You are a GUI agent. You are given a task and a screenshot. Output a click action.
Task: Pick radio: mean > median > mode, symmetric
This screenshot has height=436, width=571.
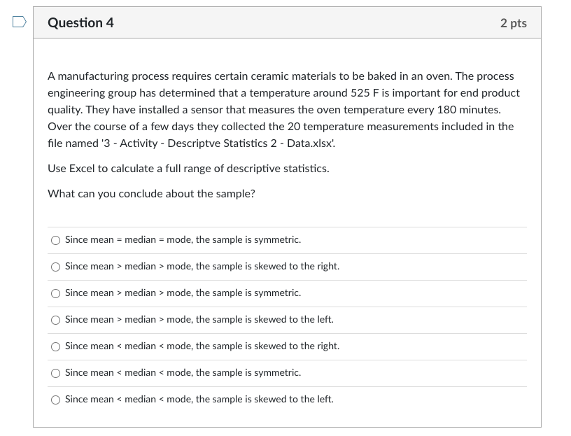tap(55, 293)
